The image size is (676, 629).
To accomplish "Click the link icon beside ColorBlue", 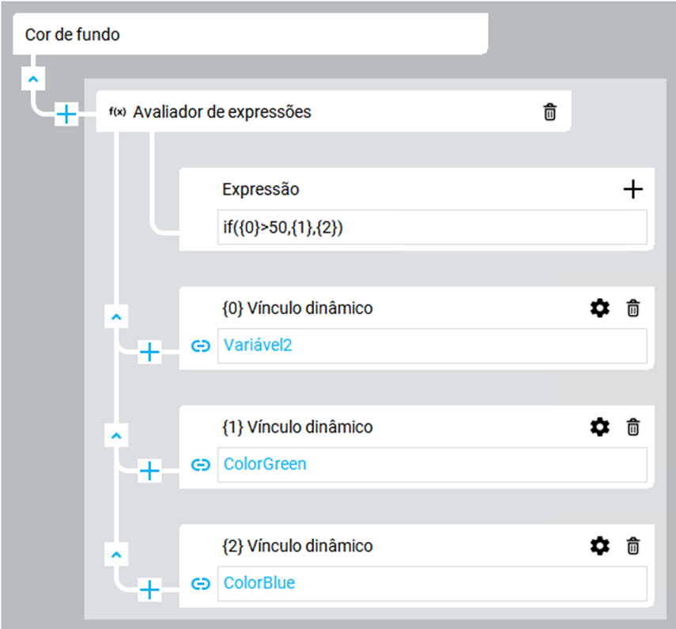I will (201, 584).
